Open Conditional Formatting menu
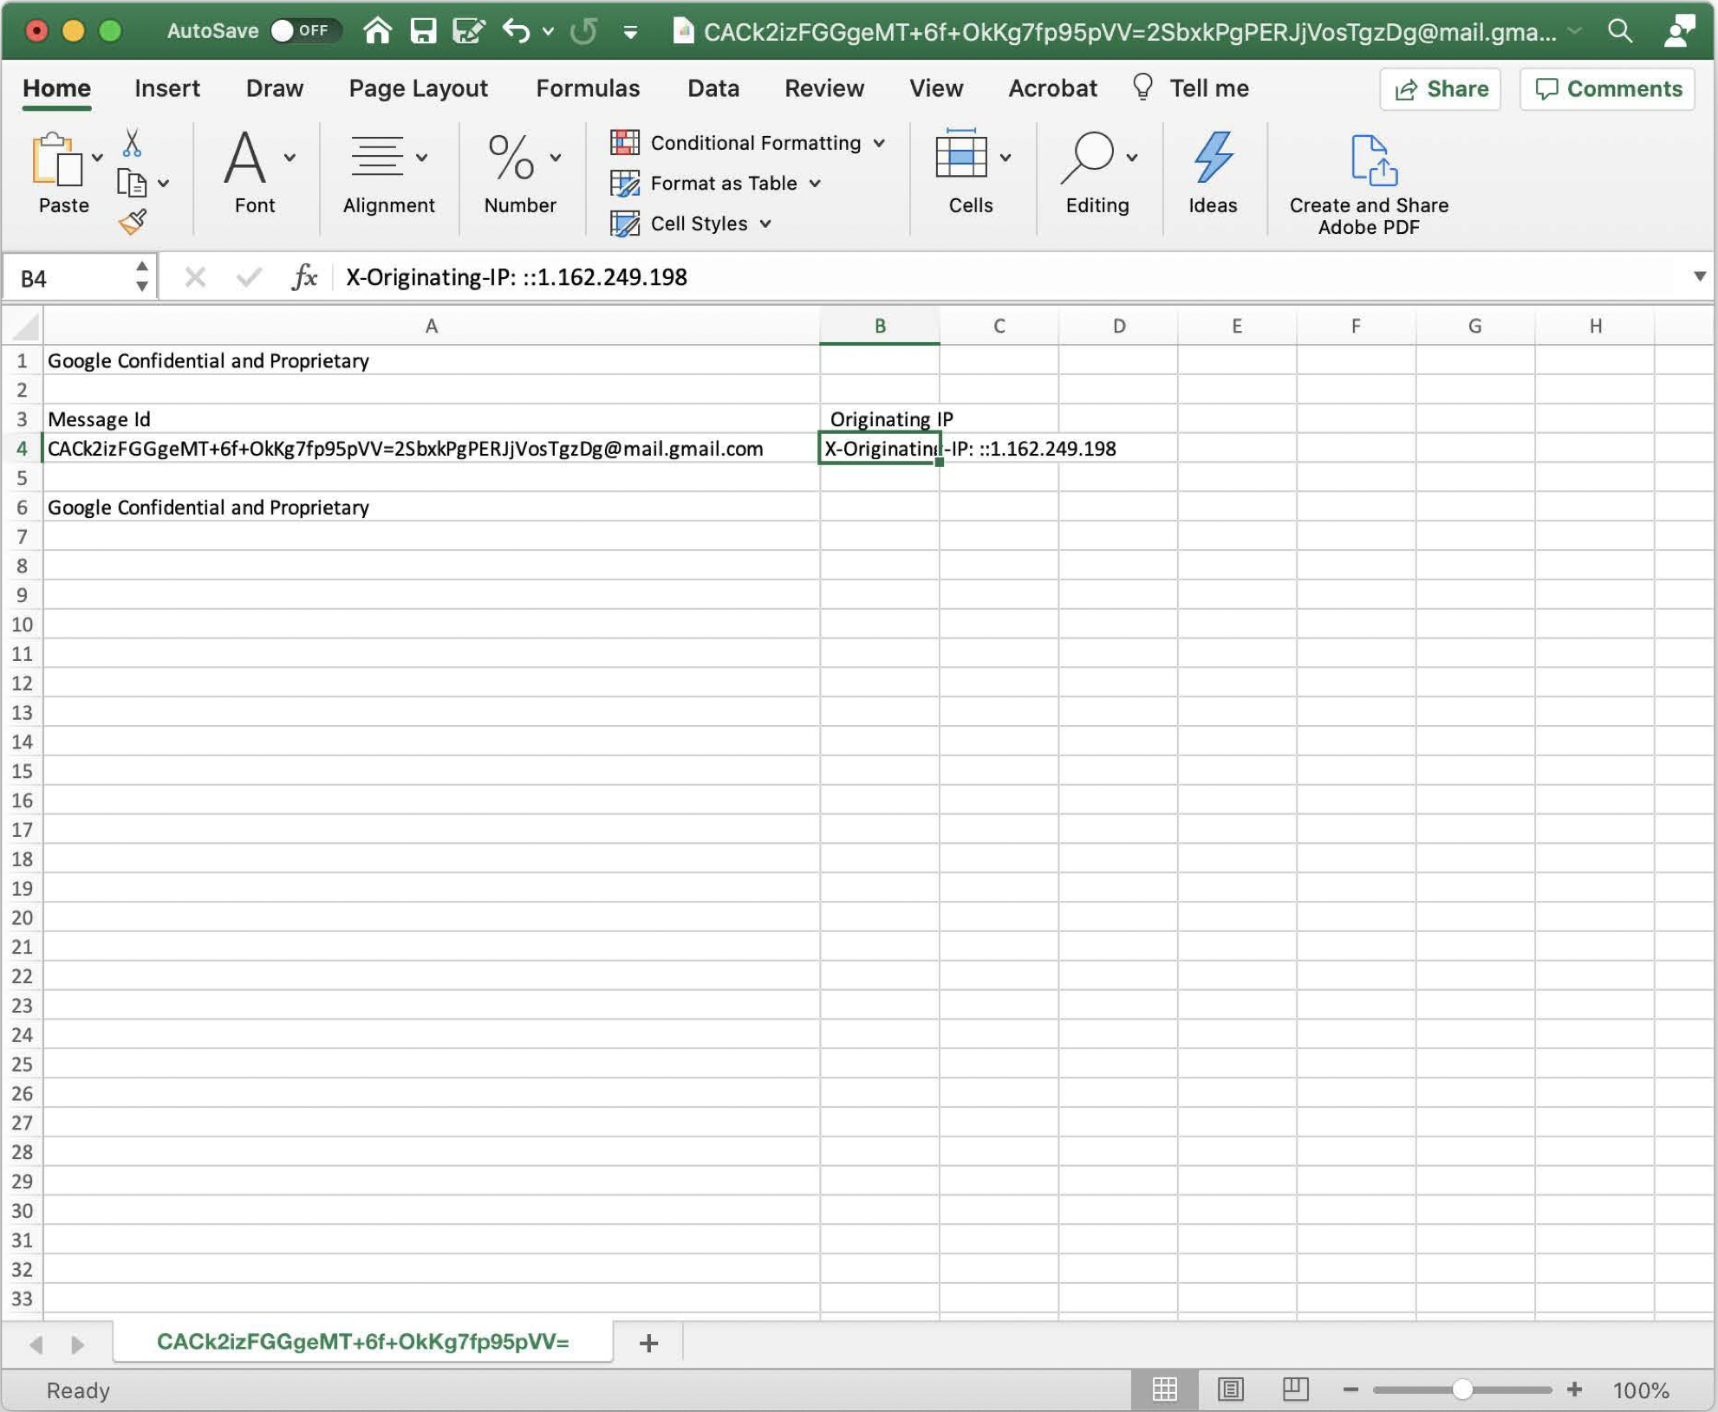The image size is (1718, 1412). pos(747,143)
